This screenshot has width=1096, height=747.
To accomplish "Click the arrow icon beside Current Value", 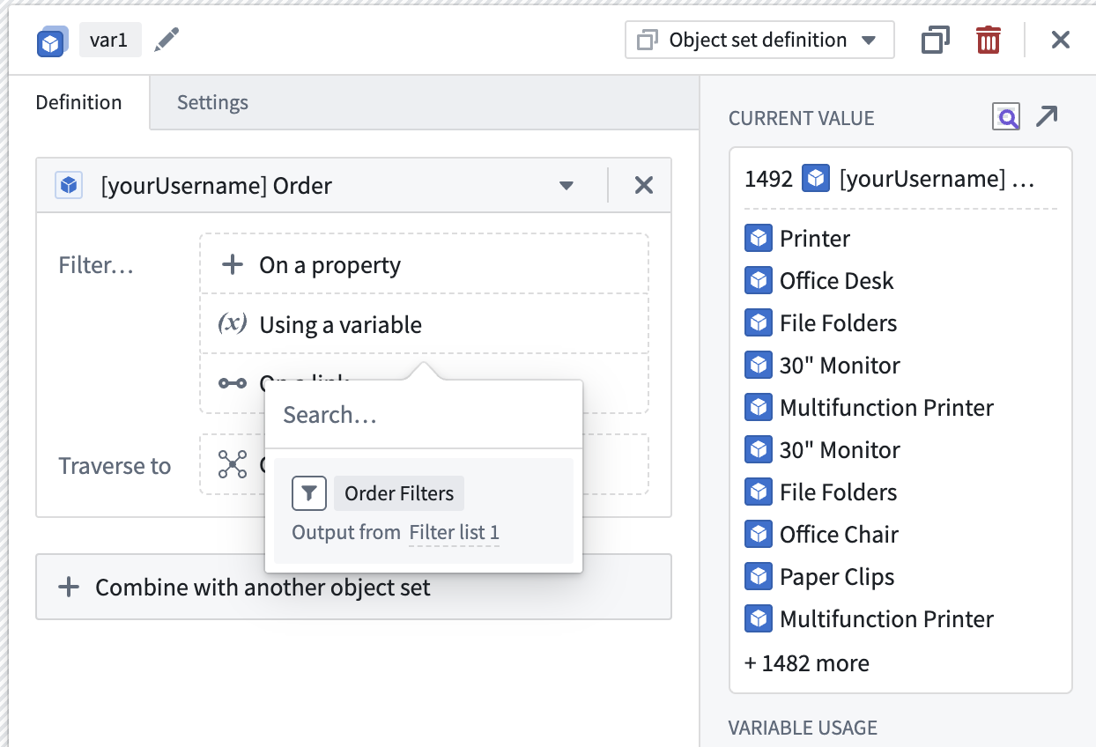I will click(x=1047, y=116).
